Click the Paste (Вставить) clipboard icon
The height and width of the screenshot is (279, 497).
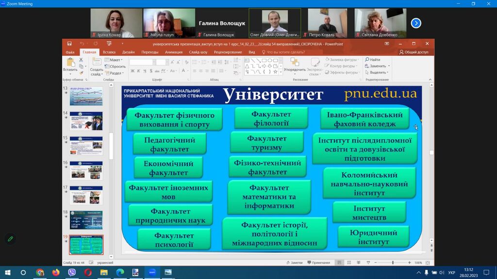pos(70,63)
